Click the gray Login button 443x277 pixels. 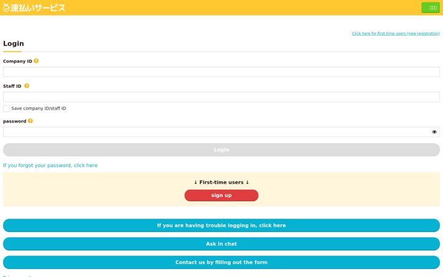(x=221, y=150)
